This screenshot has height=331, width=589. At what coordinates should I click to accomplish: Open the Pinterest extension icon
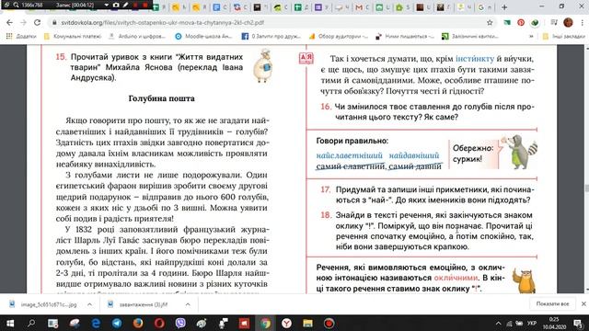(x=521, y=22)
